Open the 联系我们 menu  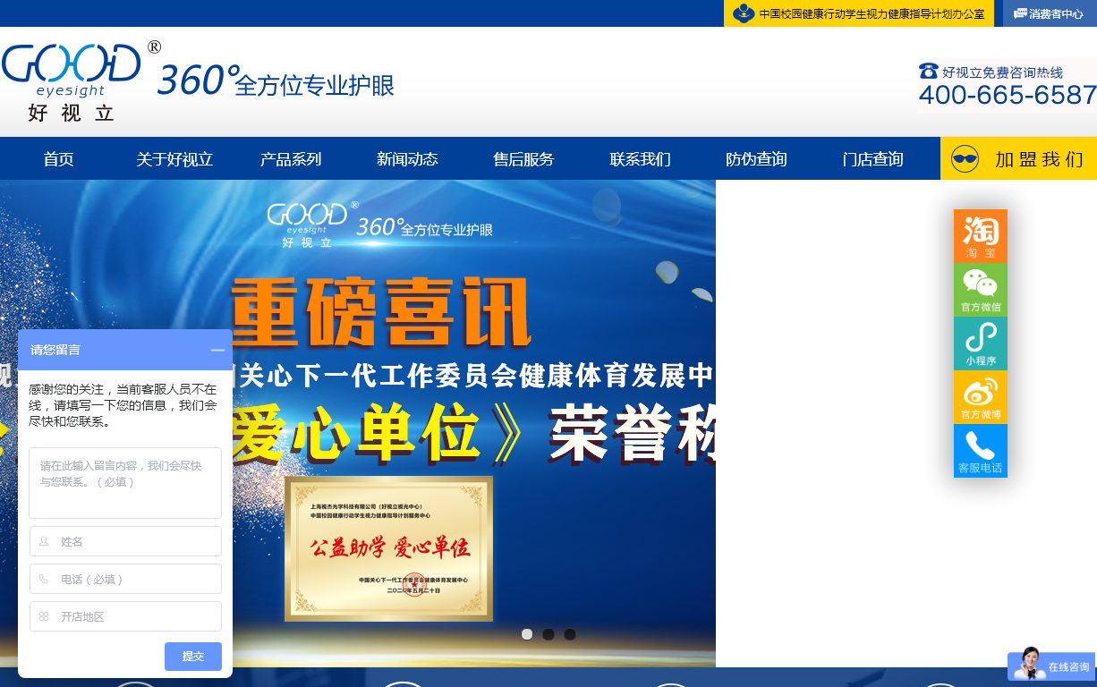(640, 159)
